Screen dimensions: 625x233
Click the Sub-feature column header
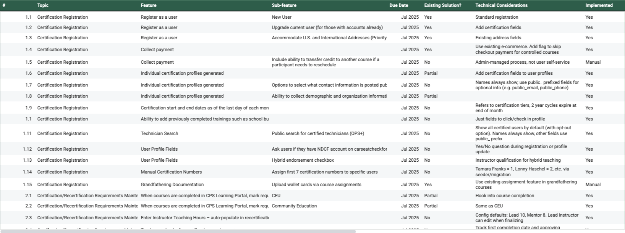pyautogui.click(x=284, y=5)
